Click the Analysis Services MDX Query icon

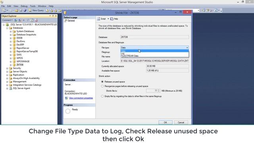point(51,11)
